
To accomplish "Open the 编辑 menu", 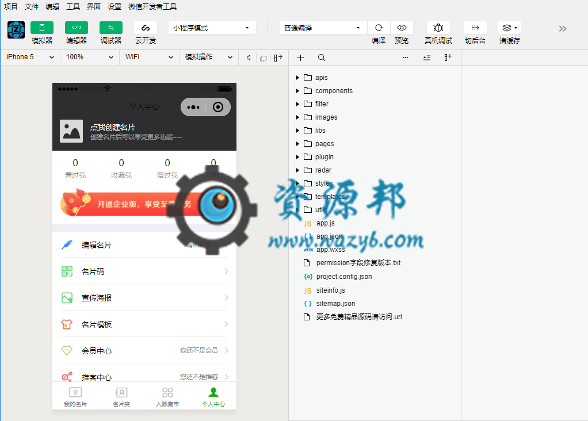I will point(52,6).
